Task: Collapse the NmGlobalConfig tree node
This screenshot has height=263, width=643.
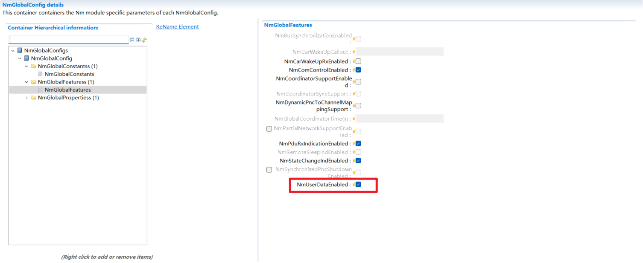Action: pyautogui.click(x=19, y=58)
